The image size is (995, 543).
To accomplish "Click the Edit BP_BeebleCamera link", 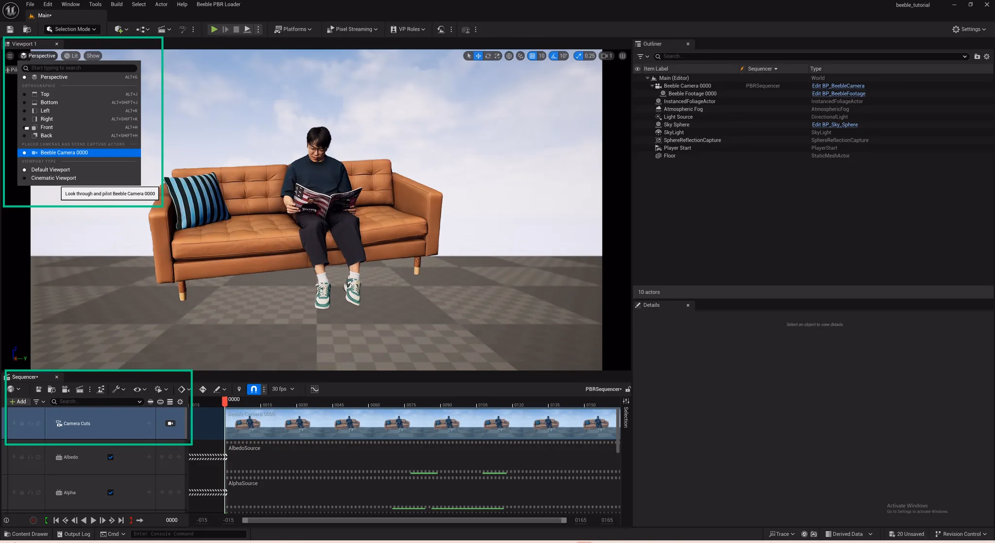I will (x=838, y=86).
